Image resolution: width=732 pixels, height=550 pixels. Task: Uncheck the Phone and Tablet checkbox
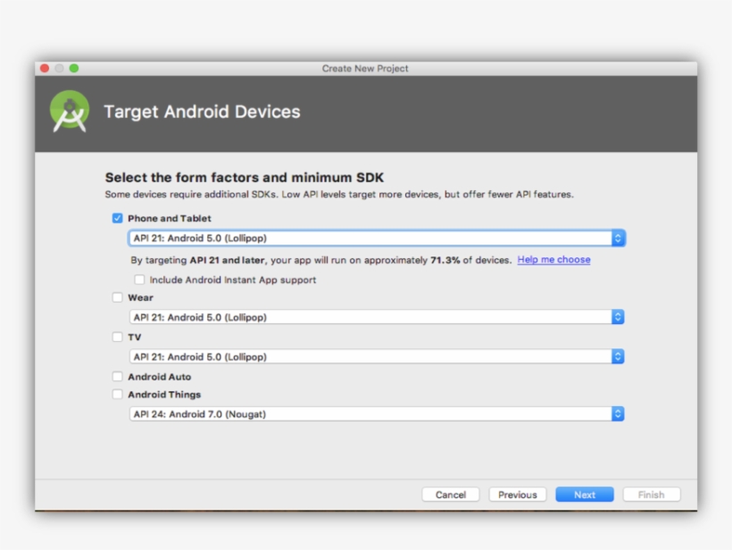coord(118,218)
